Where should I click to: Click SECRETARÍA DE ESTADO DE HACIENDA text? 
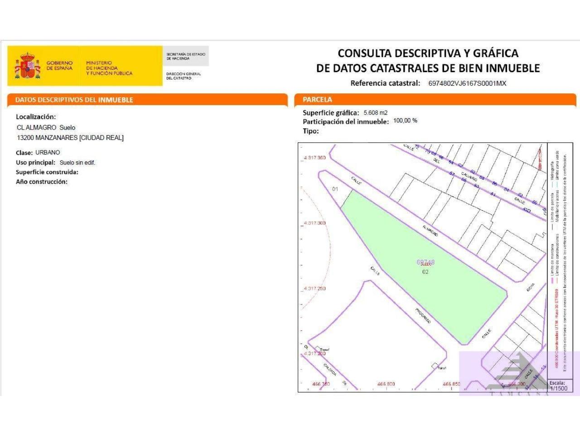coord(185,56)
